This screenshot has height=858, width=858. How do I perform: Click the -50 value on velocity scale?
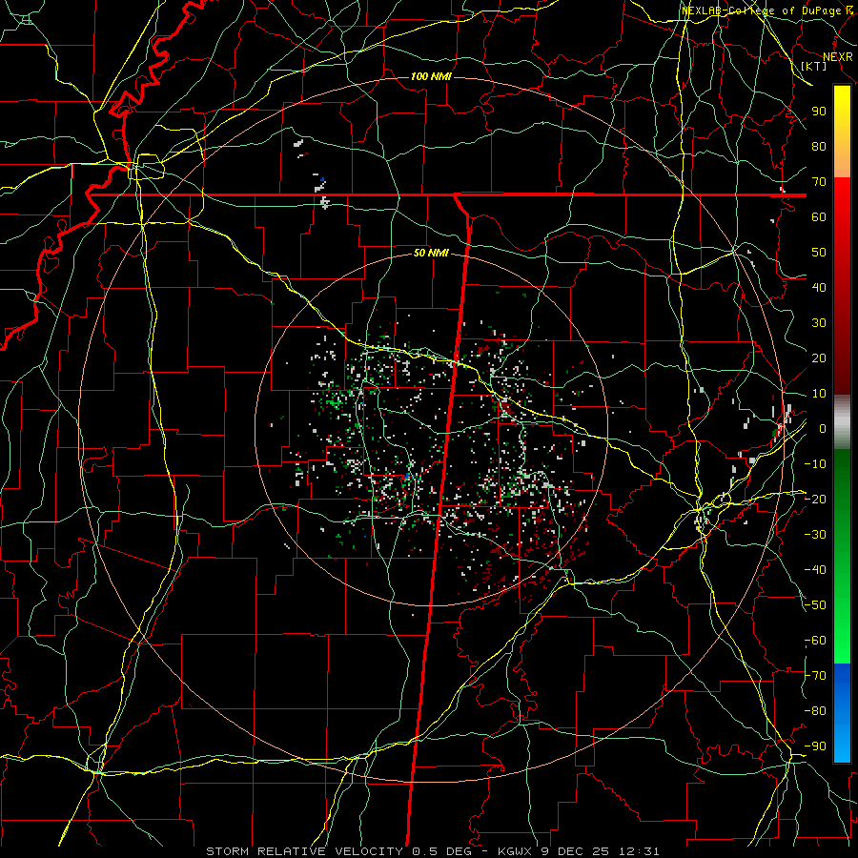pyautogui.click(x=815, y=605)
